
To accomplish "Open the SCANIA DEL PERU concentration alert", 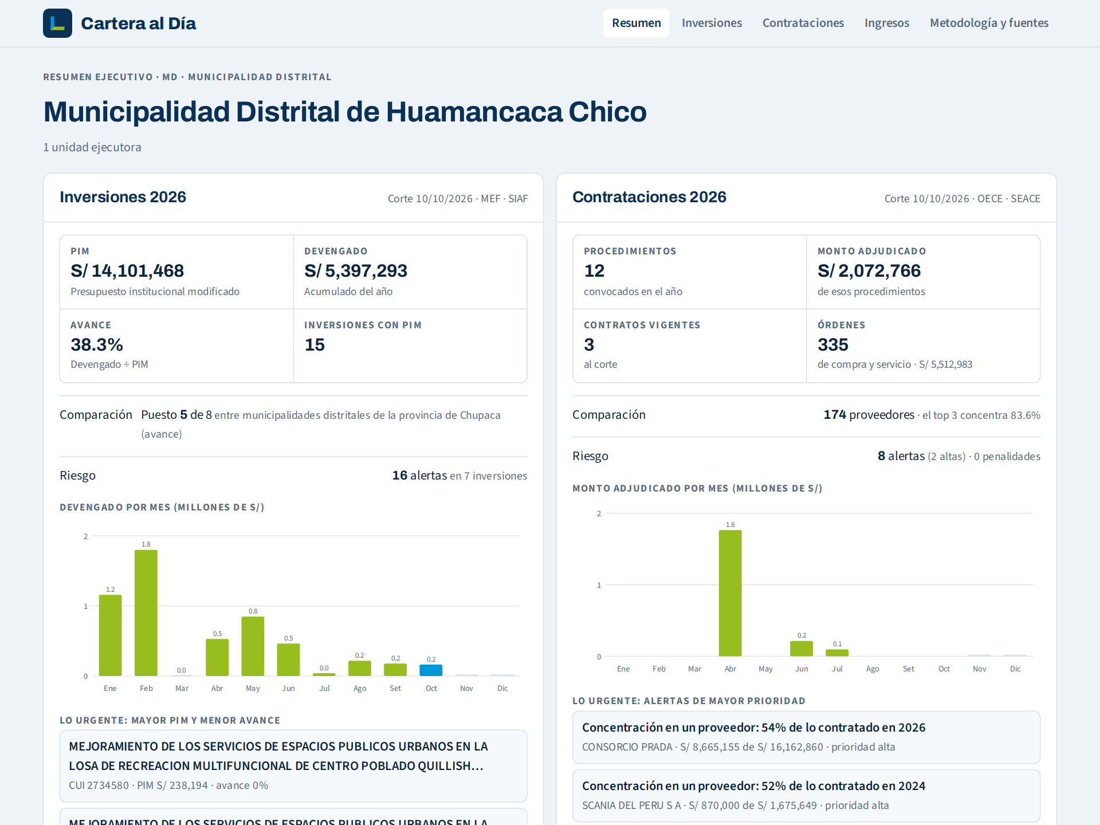I will pos(806,796).
